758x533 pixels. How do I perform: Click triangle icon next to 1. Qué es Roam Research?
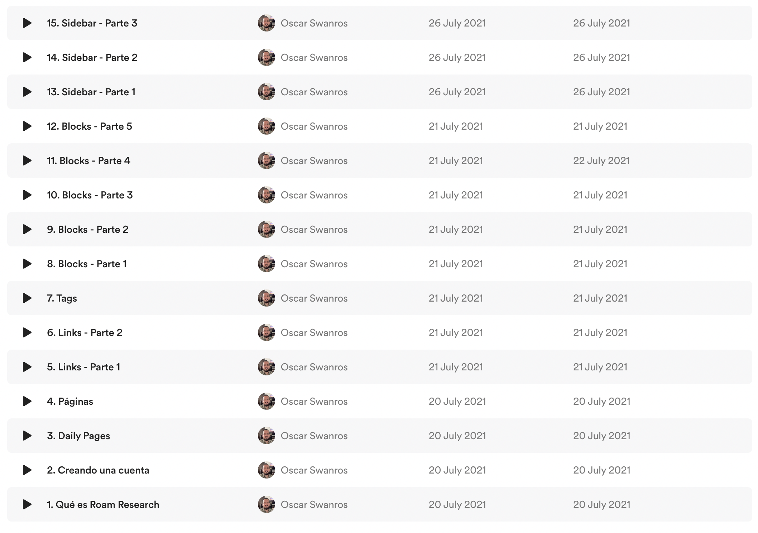click(x=27, y=504)
